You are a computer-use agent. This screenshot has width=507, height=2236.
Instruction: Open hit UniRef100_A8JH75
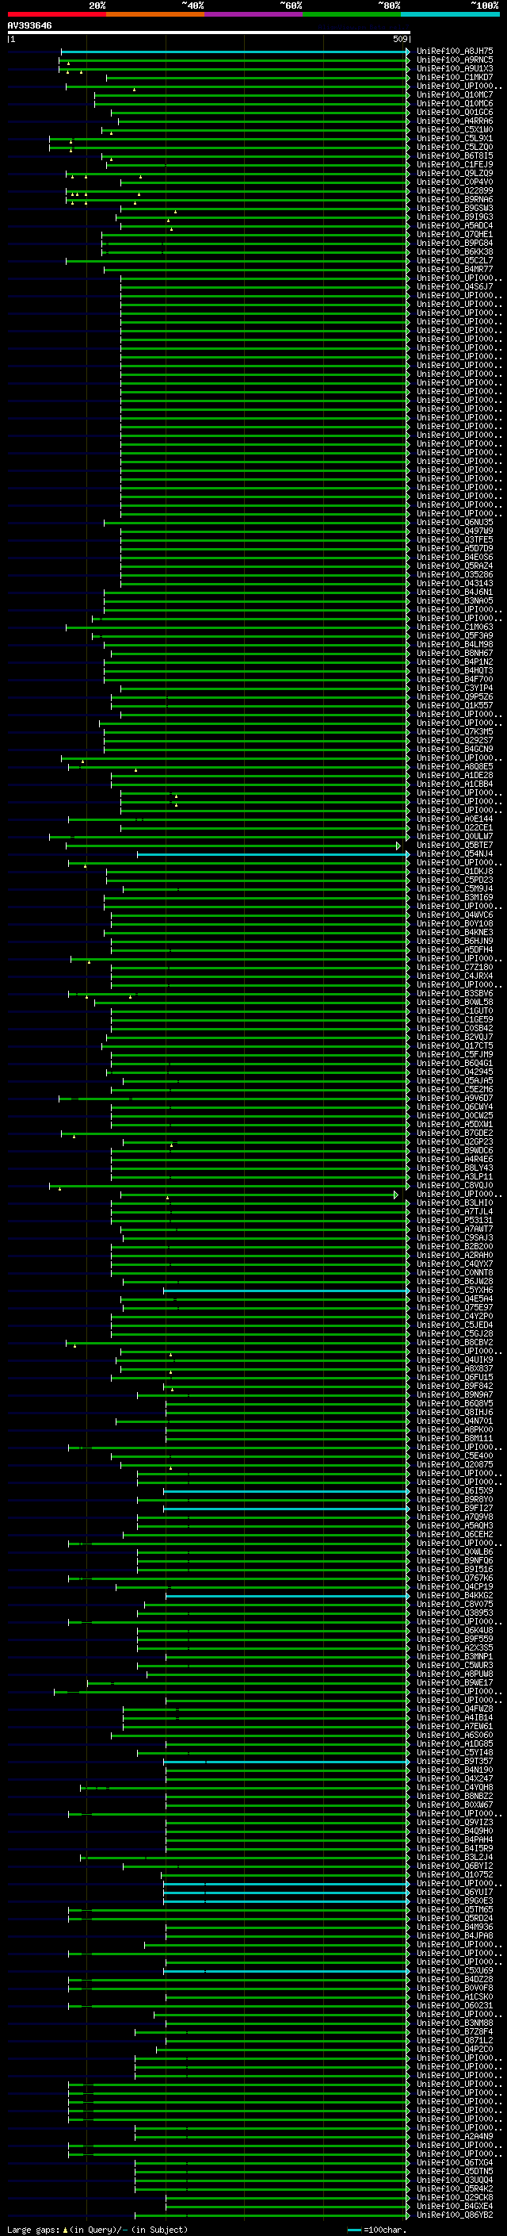tap(455, 52)
